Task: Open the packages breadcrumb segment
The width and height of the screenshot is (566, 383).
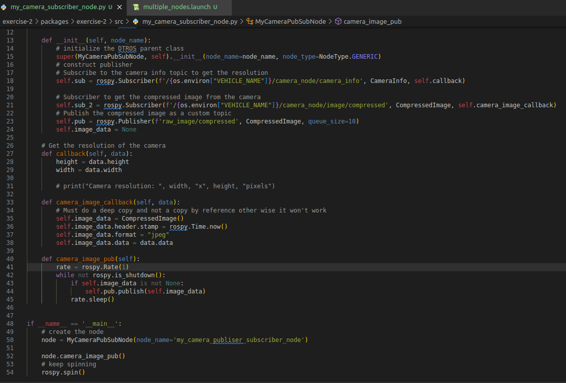Action: [x=55, y=22]
